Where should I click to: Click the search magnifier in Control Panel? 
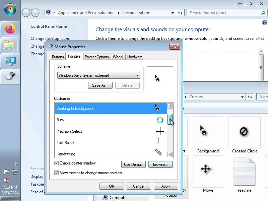(x=263, y=13)
